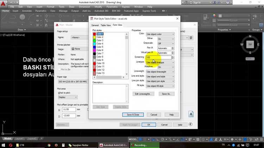264x148 pixels.
Task: Open the Fill style dropdown
Action: [x=160, y=86]
